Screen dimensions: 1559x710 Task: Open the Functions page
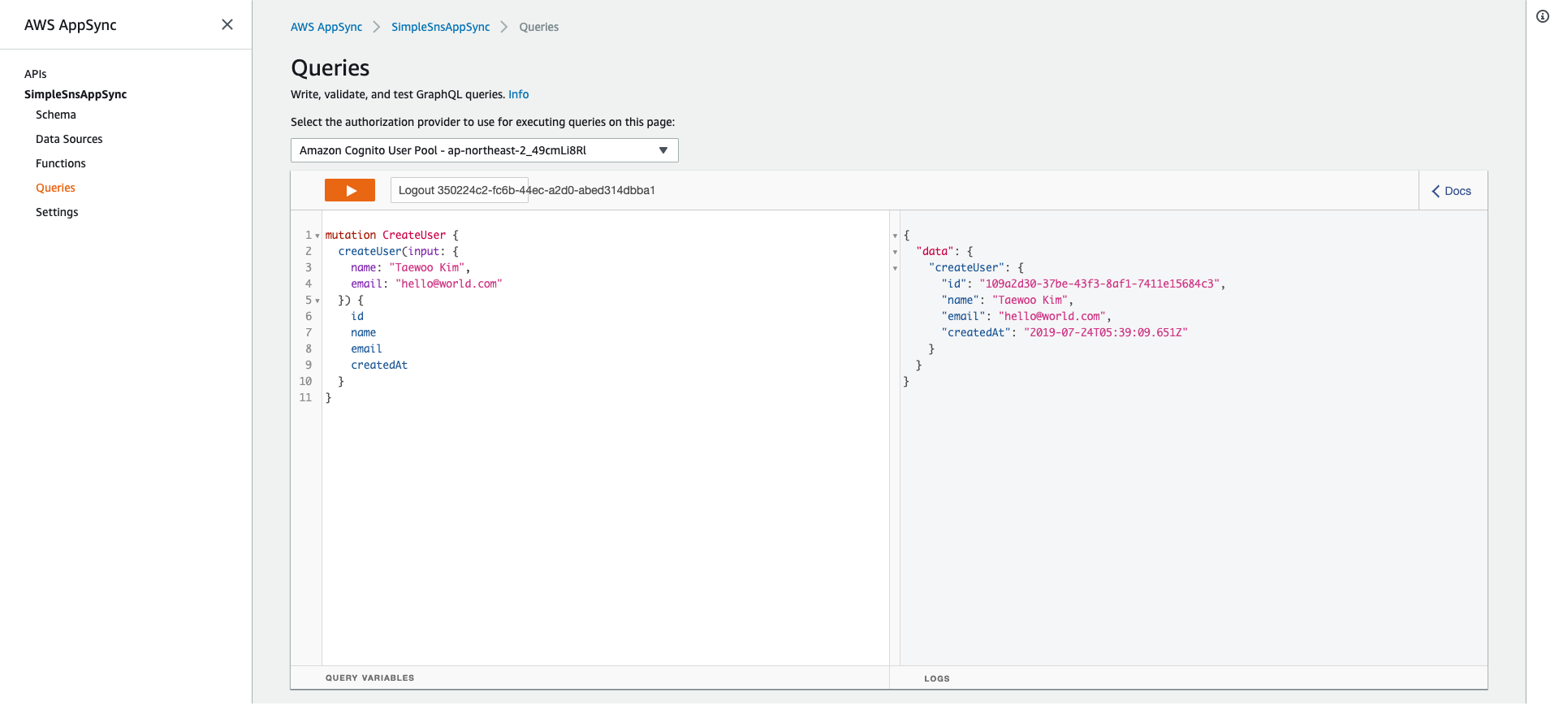click(61, 163)
